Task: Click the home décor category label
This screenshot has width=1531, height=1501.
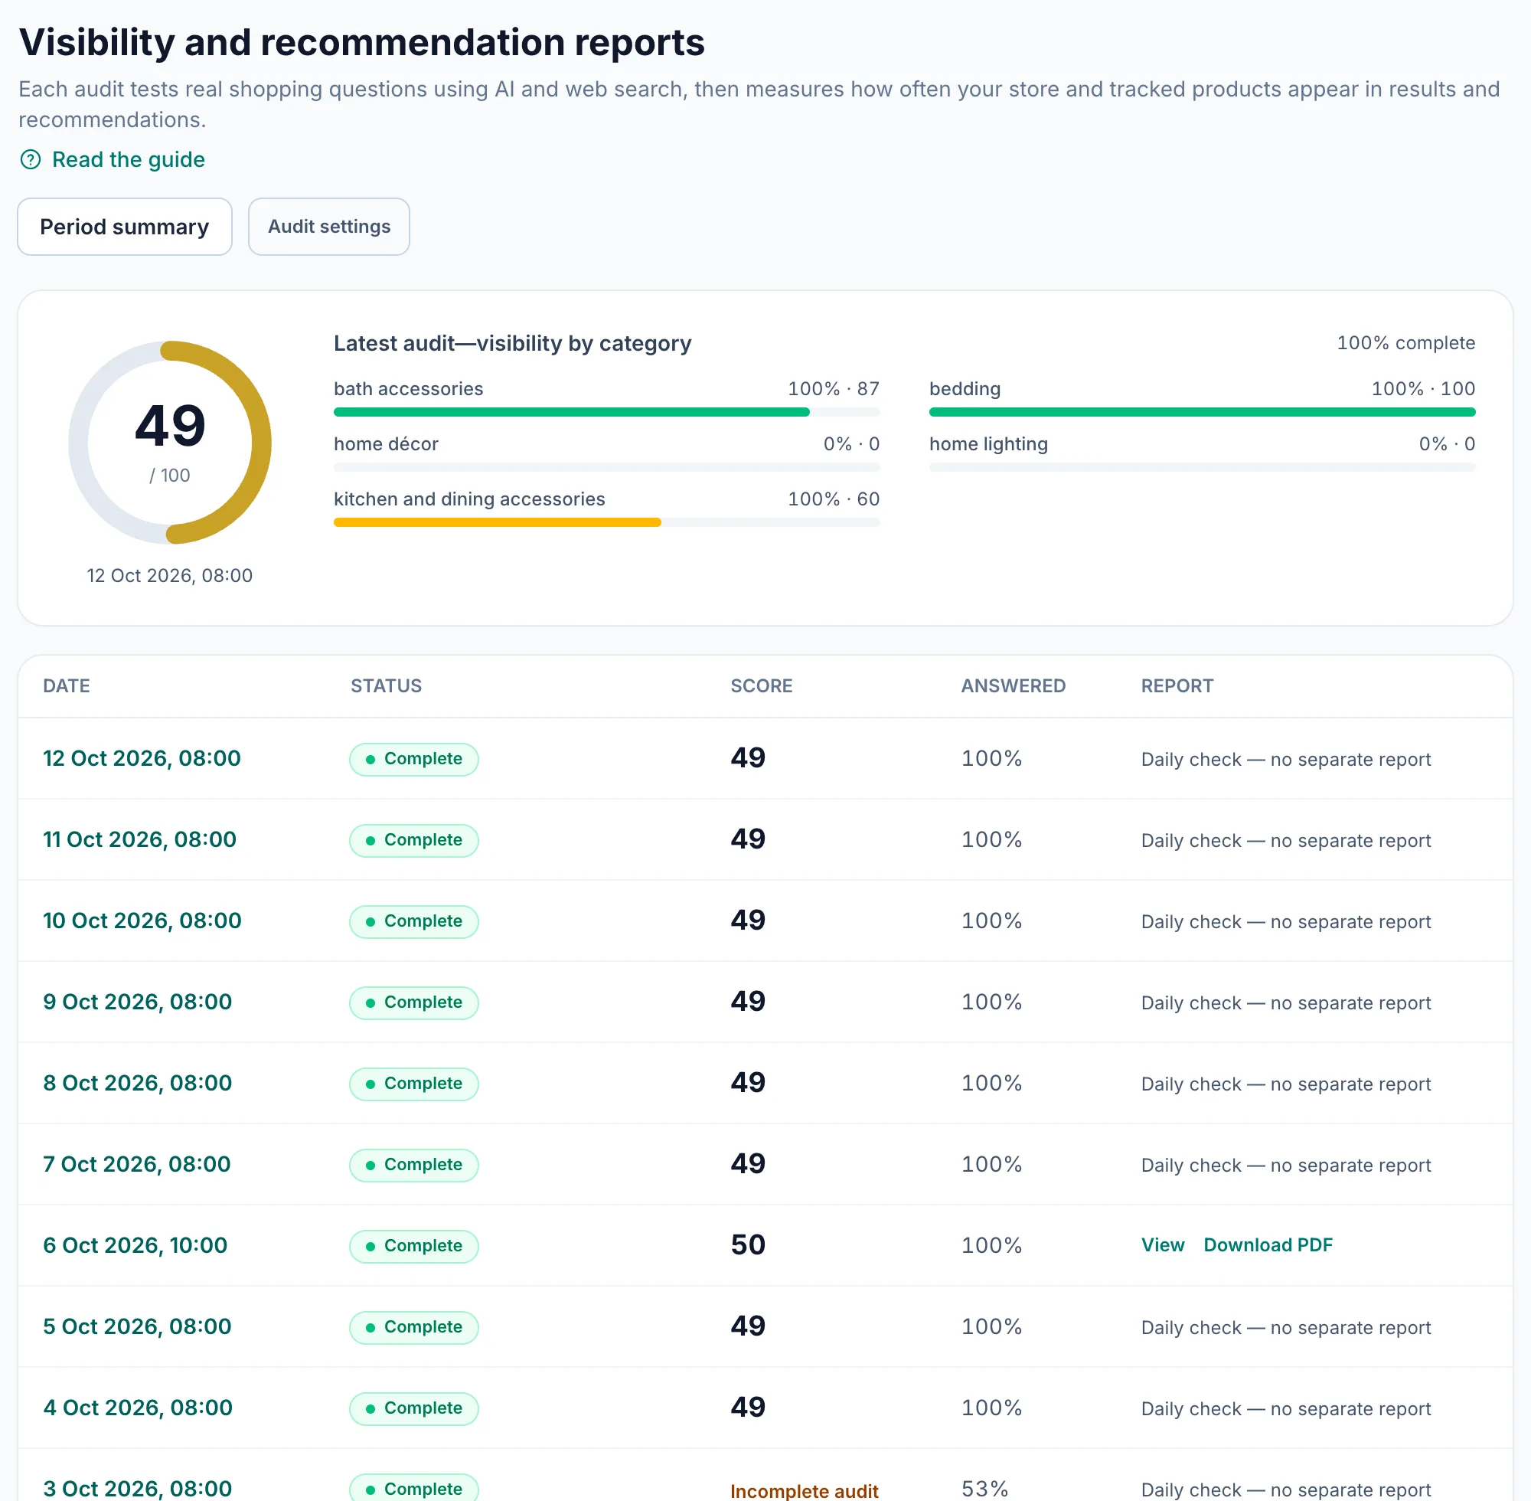Action: [386, 444]
